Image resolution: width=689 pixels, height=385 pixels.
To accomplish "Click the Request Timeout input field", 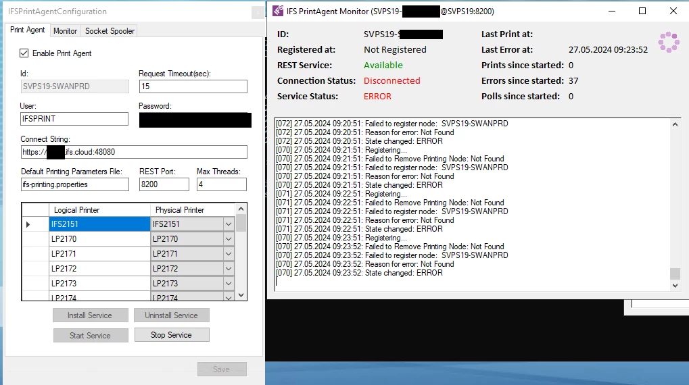I will 193,86.
